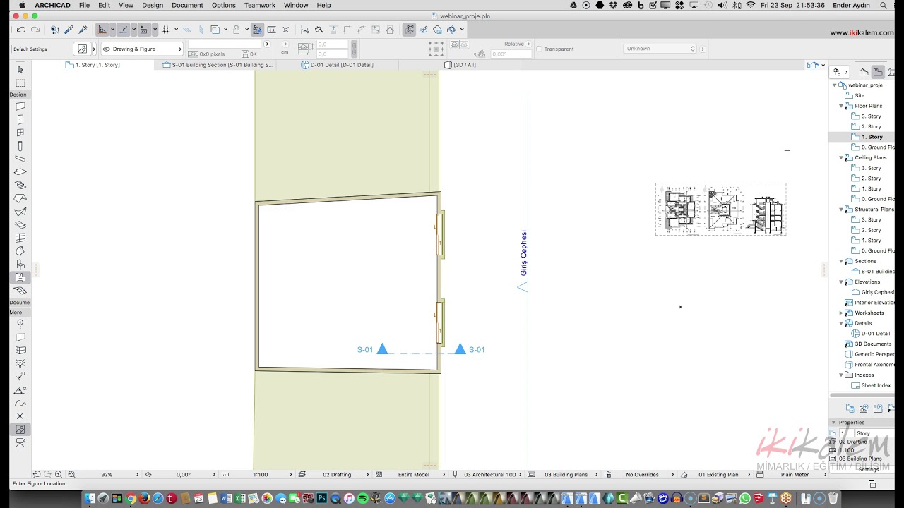Select the Wall tool
Screen dimensions: 904x508
20,107
